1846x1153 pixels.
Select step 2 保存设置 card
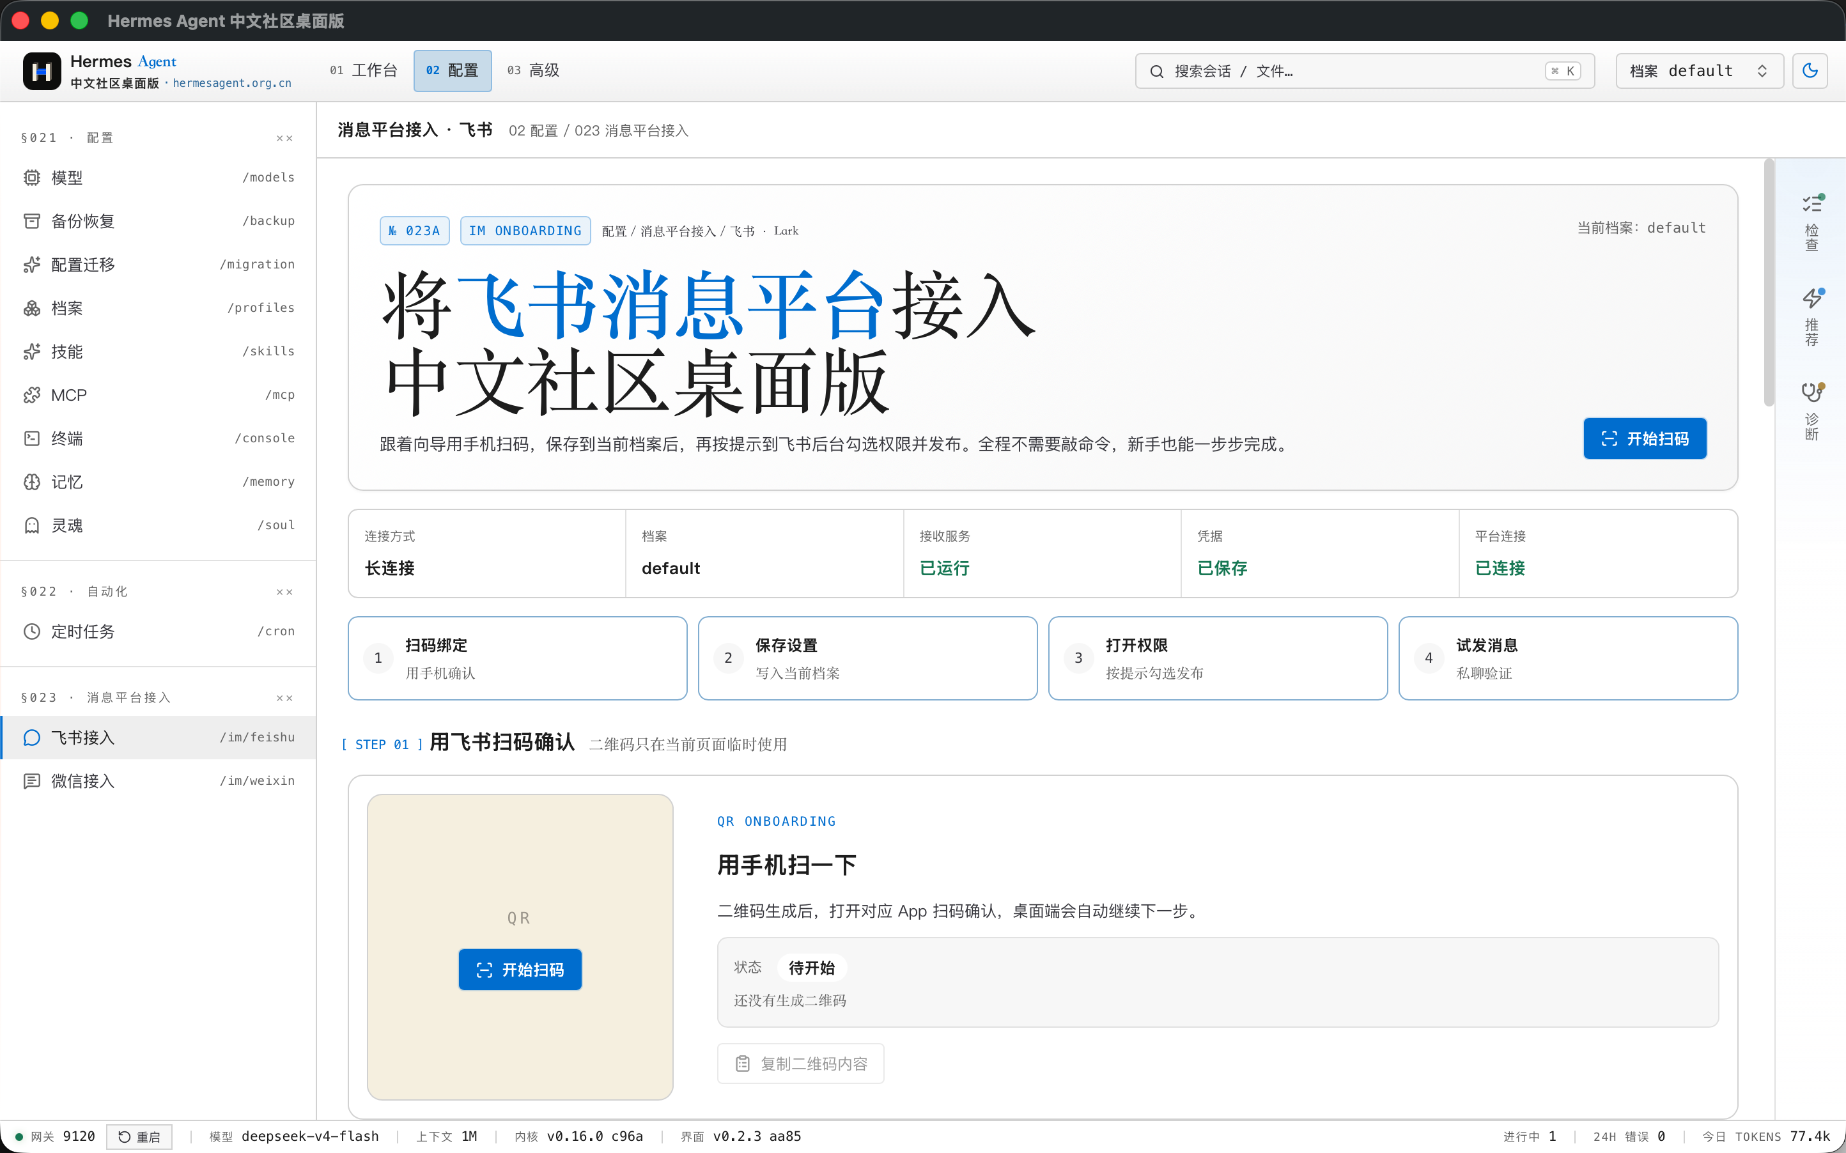[868, 658]
